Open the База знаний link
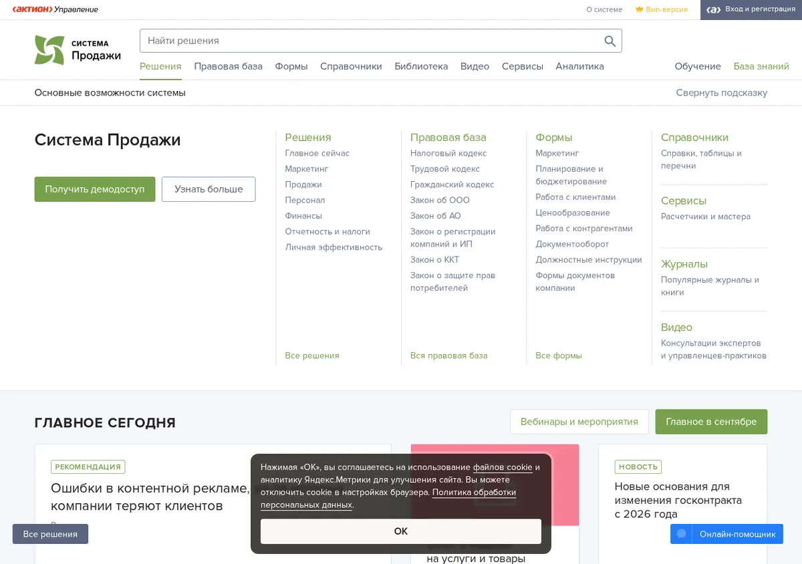The image size is (802, 564). coord(761,66)
